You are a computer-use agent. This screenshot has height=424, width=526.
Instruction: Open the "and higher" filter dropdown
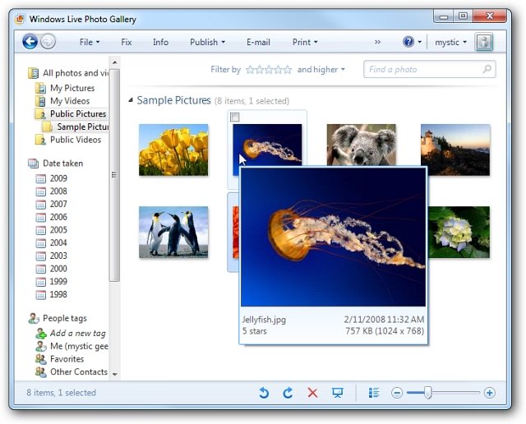pyautogui.click(x=321, y=70)
